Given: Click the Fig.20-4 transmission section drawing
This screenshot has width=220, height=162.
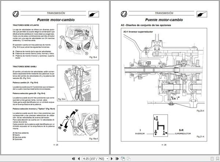Looking at the screenshot, I should coord(164,71).
